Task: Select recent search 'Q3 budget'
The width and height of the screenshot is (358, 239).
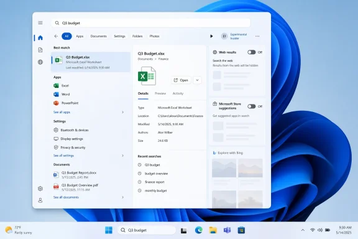Action: (149, 165)
